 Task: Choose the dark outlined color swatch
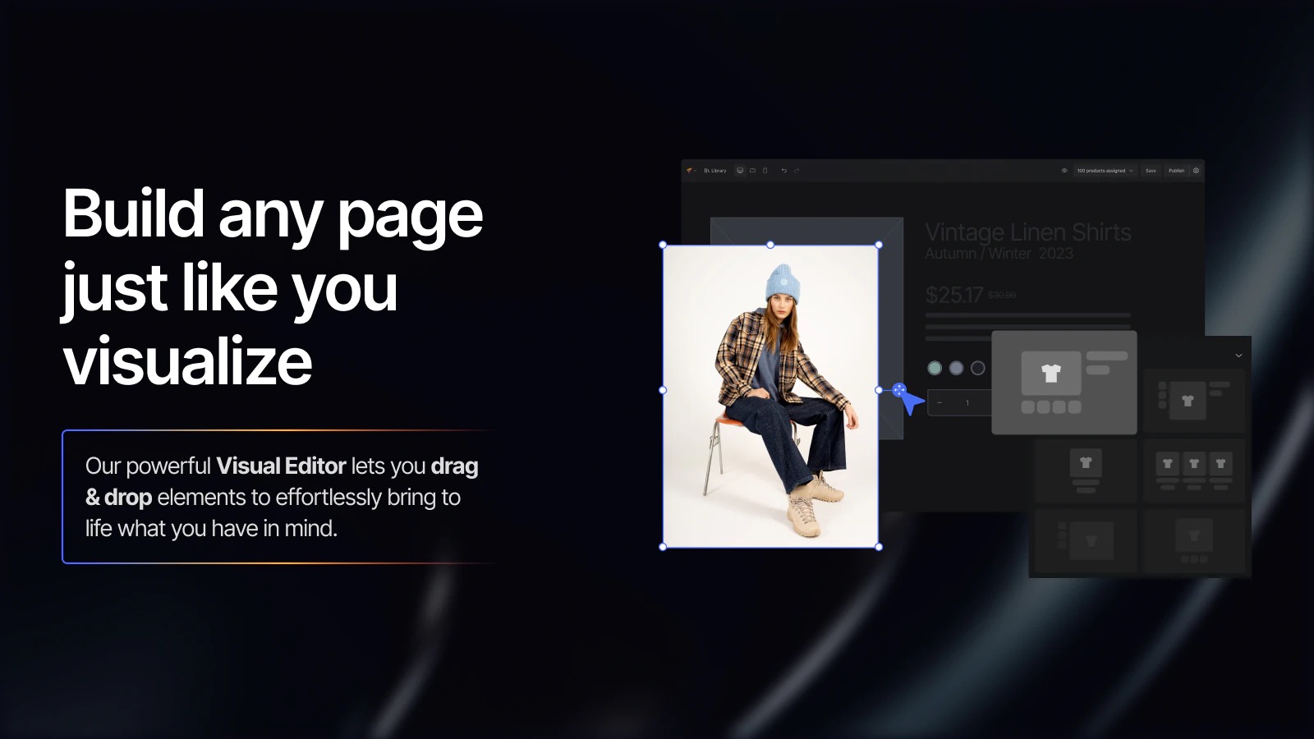point(977,368)
